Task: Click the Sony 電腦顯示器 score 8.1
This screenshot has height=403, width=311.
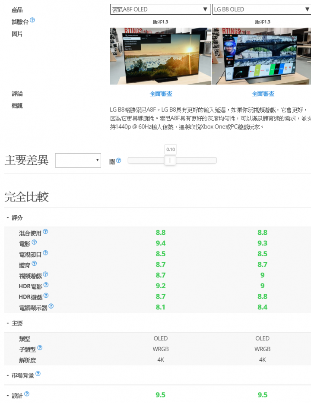Action: tap(161, 307)
